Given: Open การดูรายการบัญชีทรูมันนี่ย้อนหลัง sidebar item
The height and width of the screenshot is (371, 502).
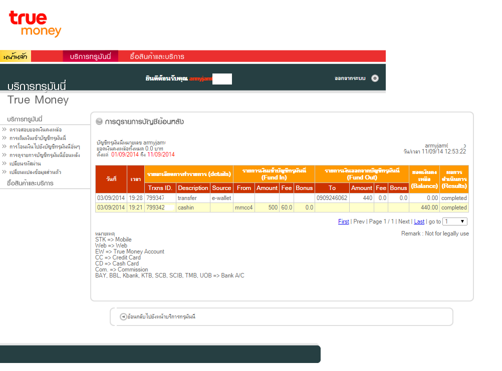Looking at the screenshot, I should pyautogui.click(x=45, y=155).
